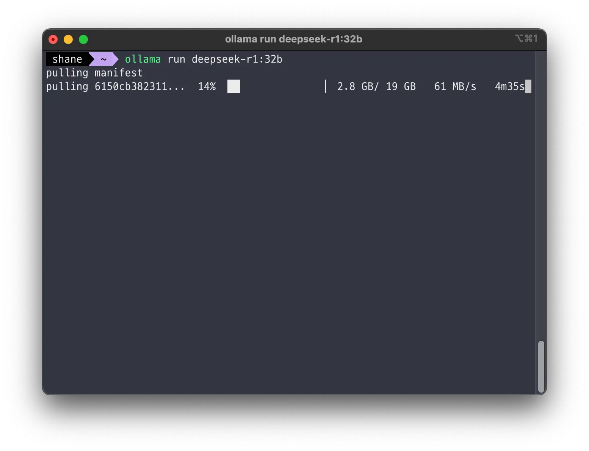
Task: Click 'deepseek-r1:32b' in the command line
Action: pyautogui.click(x=237, y=59)
